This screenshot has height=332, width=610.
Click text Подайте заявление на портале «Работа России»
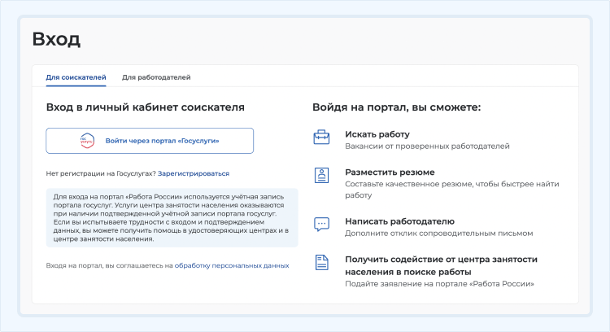click(x=439, y=284)
